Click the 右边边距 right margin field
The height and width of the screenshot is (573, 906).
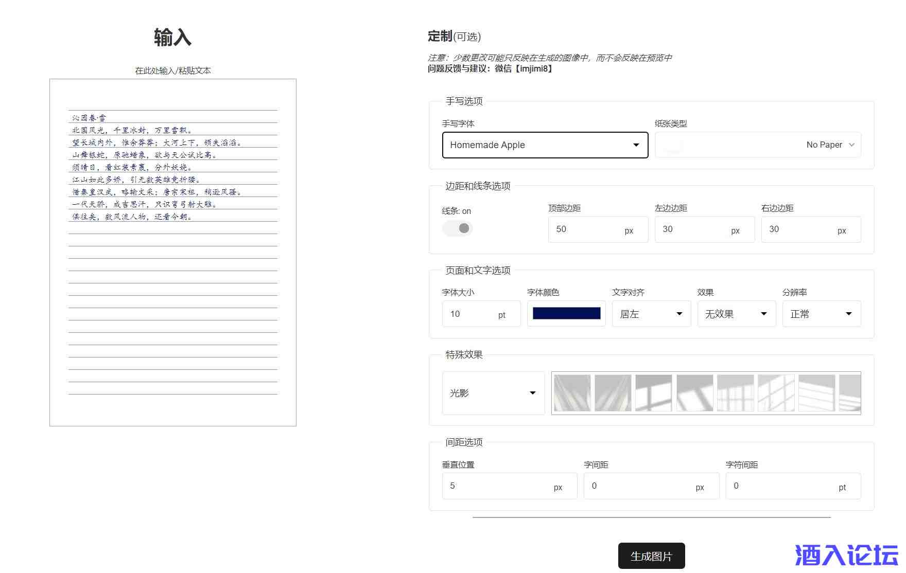(800, 229)
